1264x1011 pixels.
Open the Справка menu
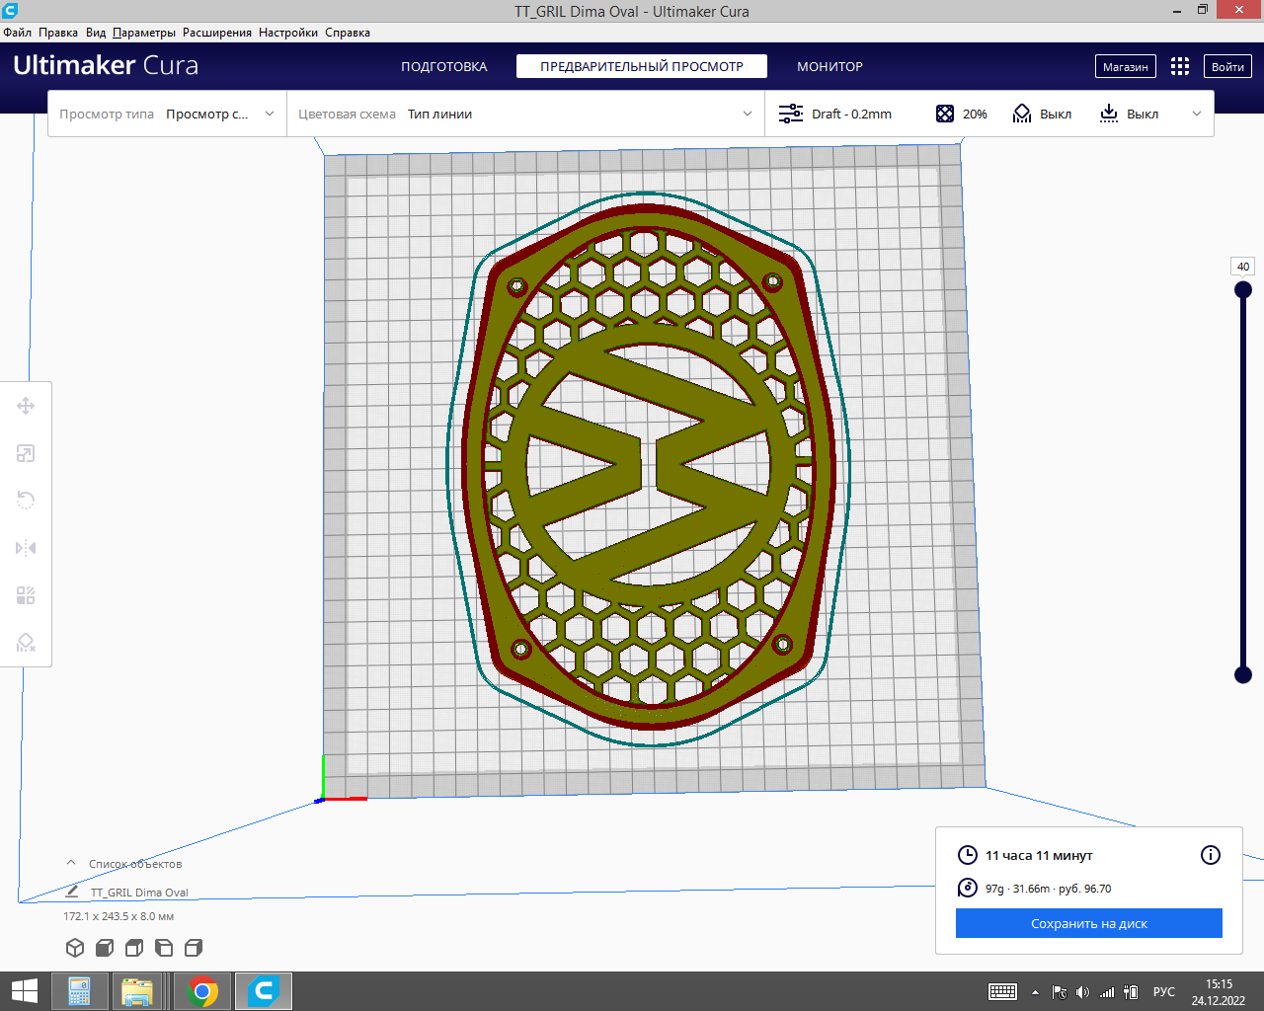click(x=348, y=33)
